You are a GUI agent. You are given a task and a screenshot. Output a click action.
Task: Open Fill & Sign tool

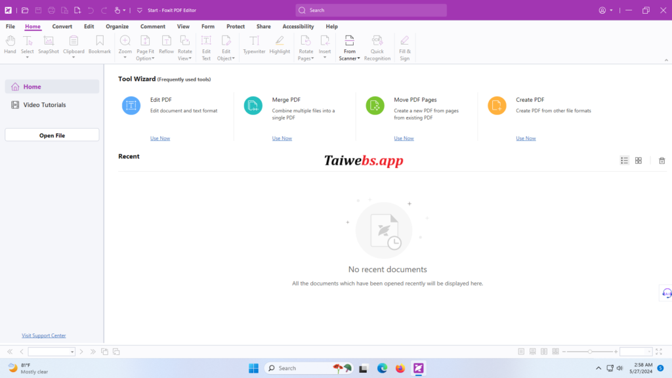point(404,47)
